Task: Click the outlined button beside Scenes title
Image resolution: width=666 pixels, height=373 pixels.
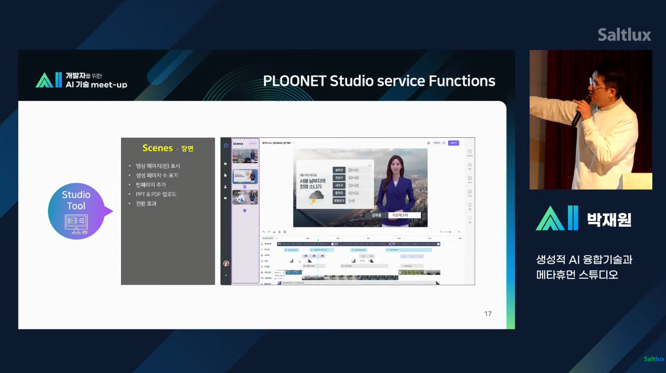Action: pyautogui.click(x=253, y=144)
